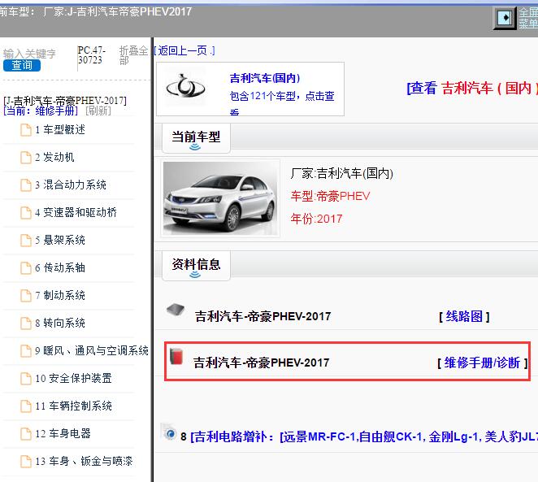Select 12 车身电器 chapter
The width and height of the screenshot is (538, 482).
[x=63, y=433]
